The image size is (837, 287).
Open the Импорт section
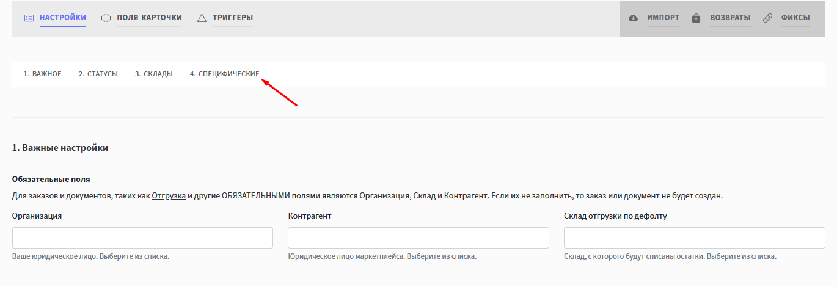tap(663, 18)
